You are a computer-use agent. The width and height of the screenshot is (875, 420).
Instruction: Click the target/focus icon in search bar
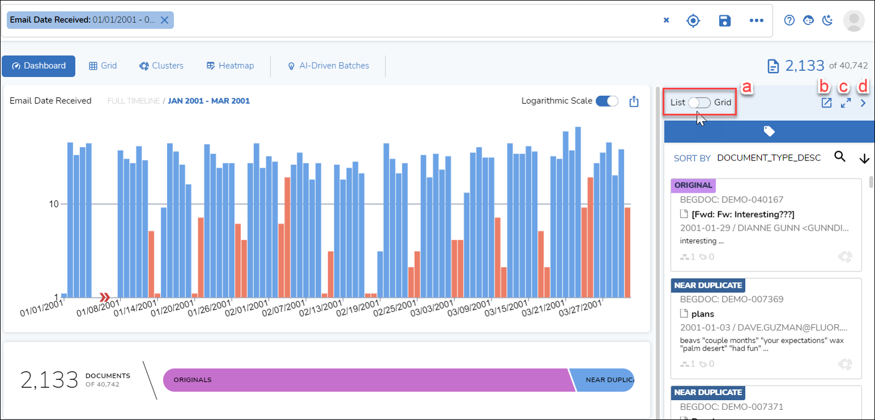point(693,20)
